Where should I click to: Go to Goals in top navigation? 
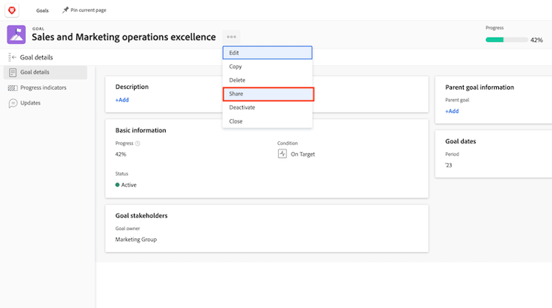(x=43, y=10)
